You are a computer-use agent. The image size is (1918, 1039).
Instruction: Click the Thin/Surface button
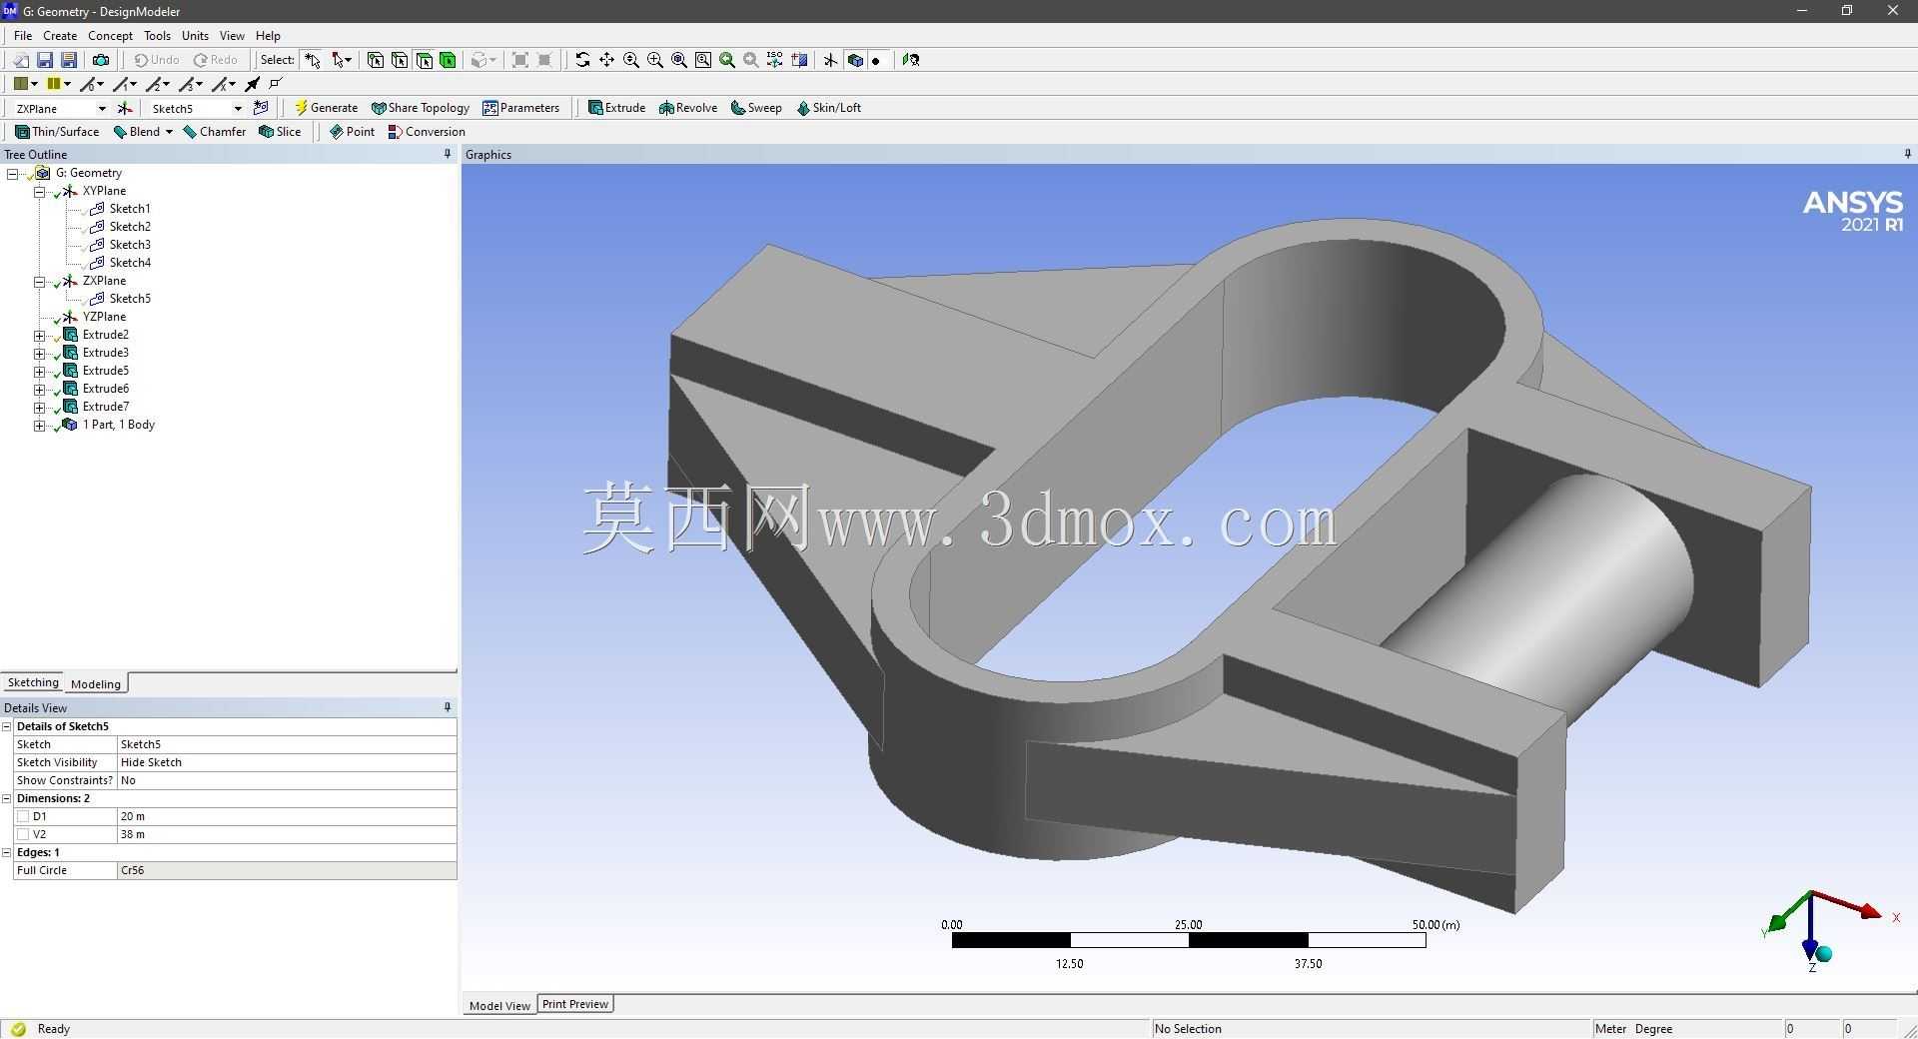(57, 132)
